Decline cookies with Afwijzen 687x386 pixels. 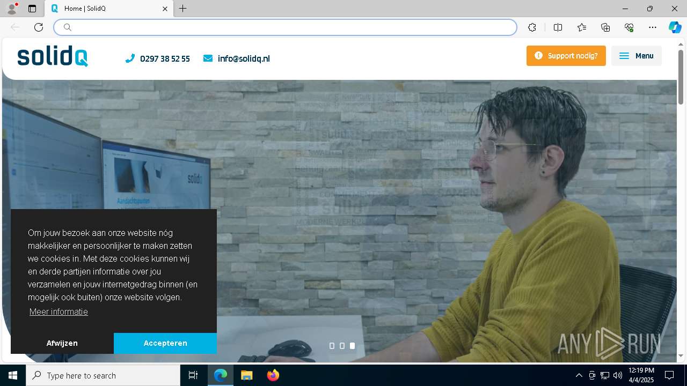[62, 343]
